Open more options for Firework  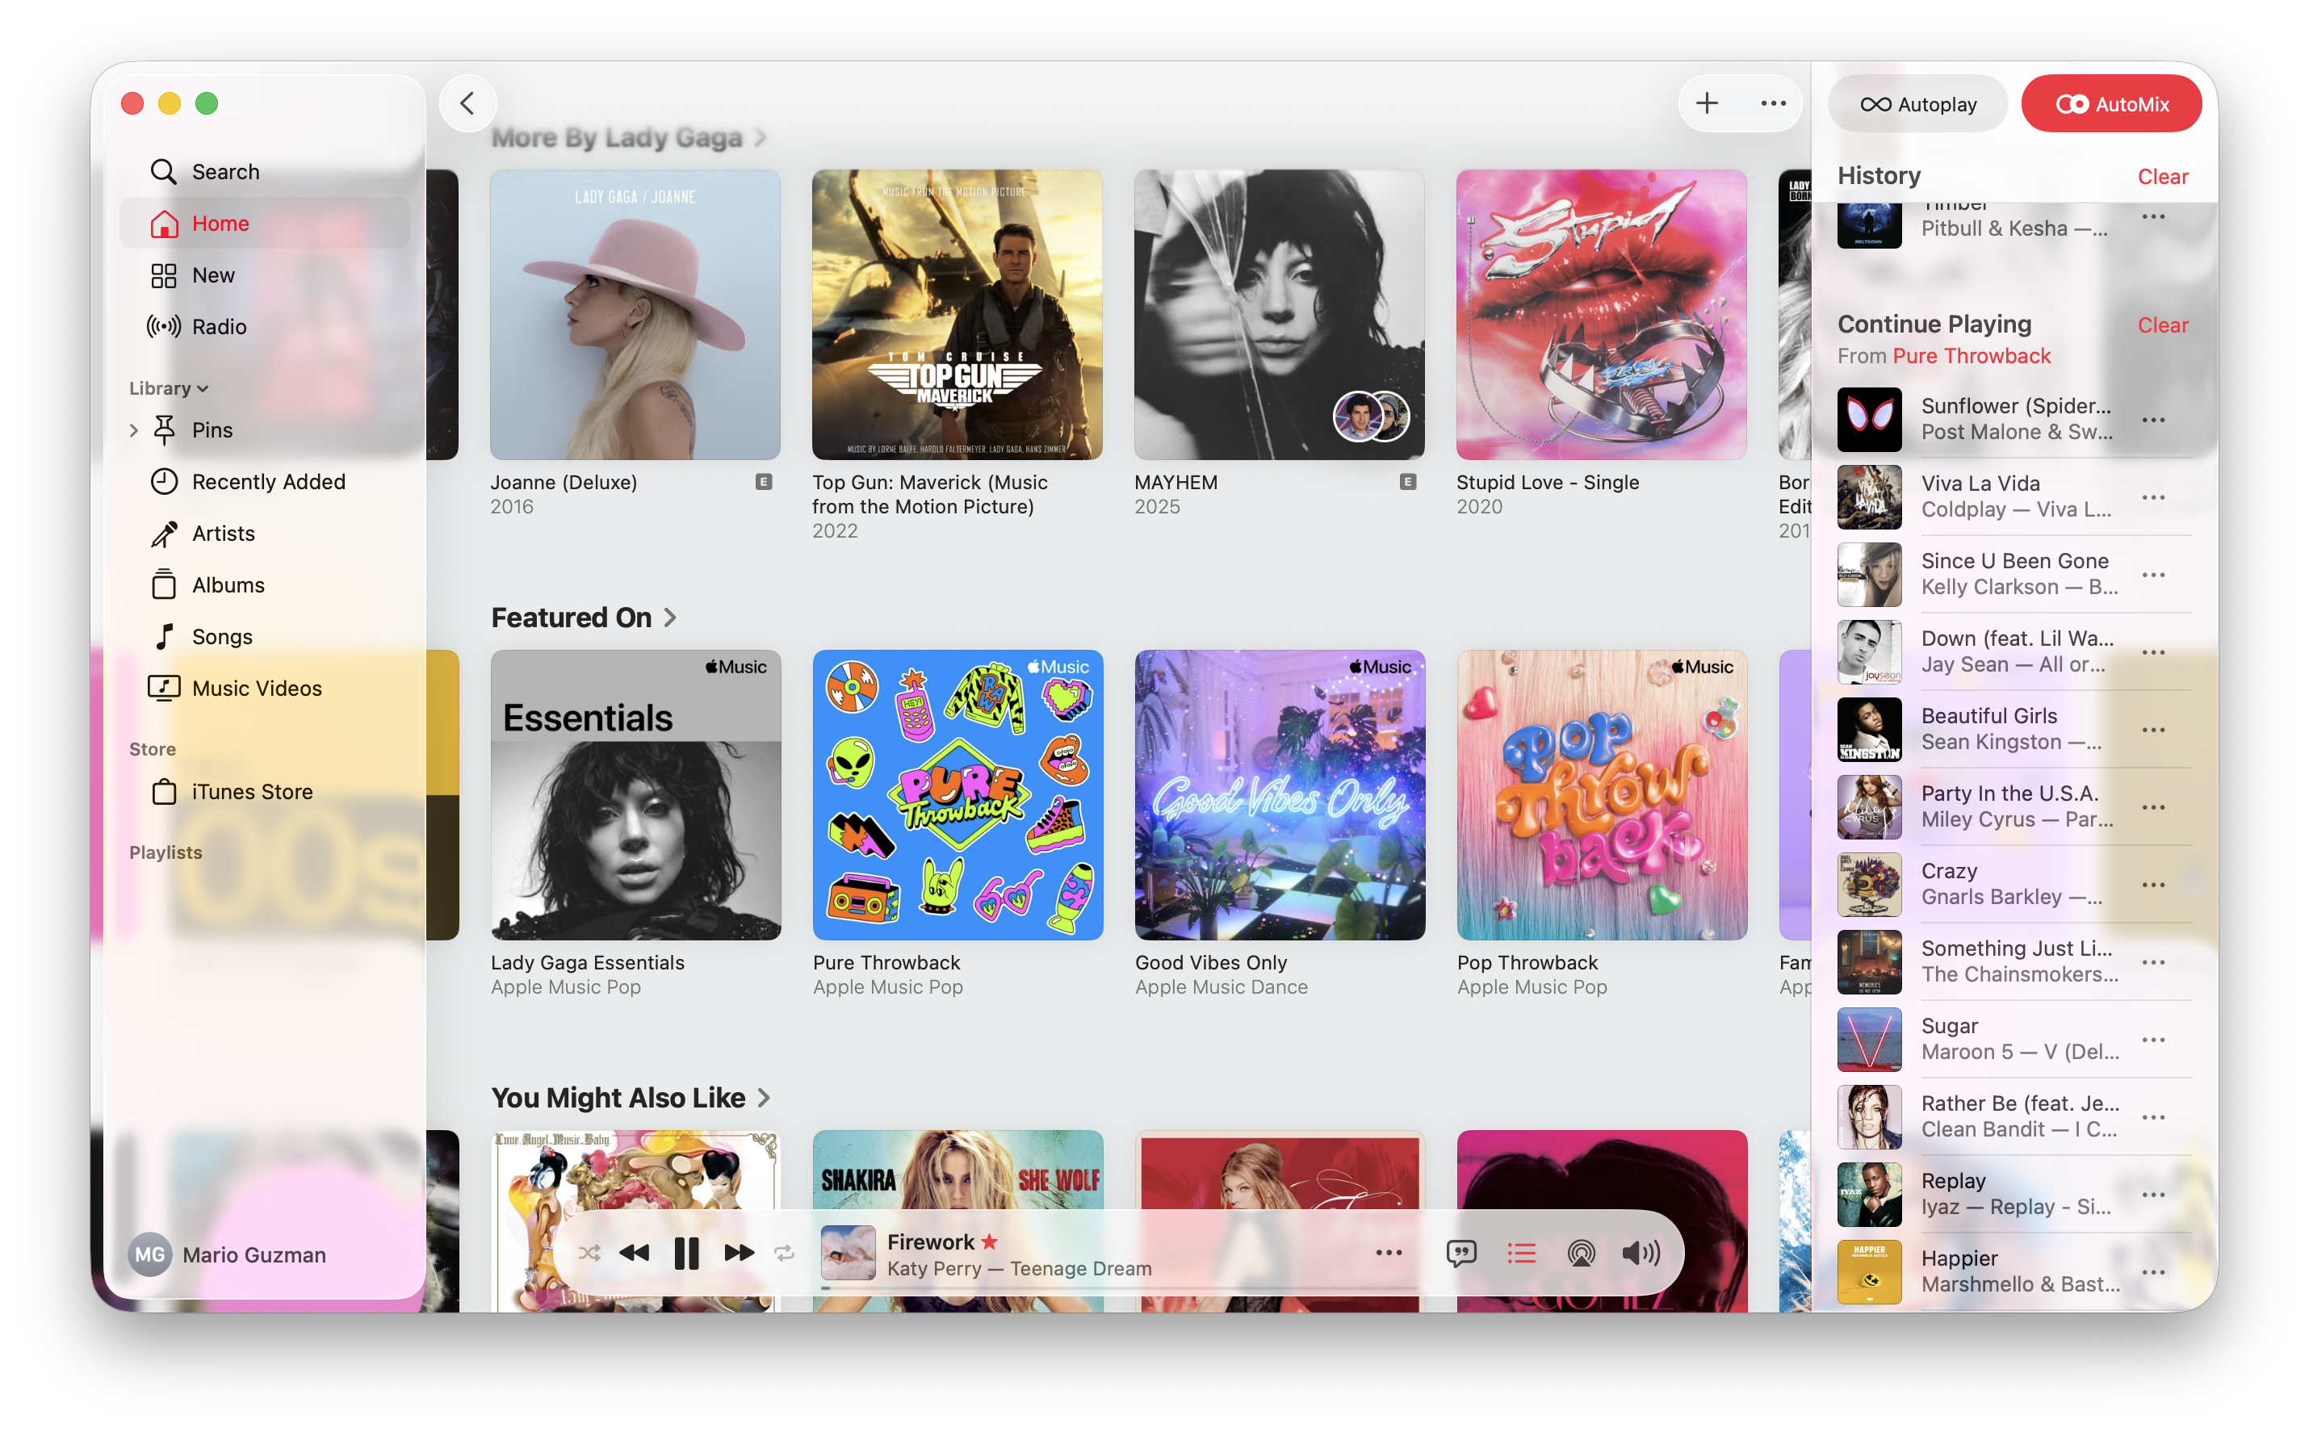(x=1389, y=1253)
